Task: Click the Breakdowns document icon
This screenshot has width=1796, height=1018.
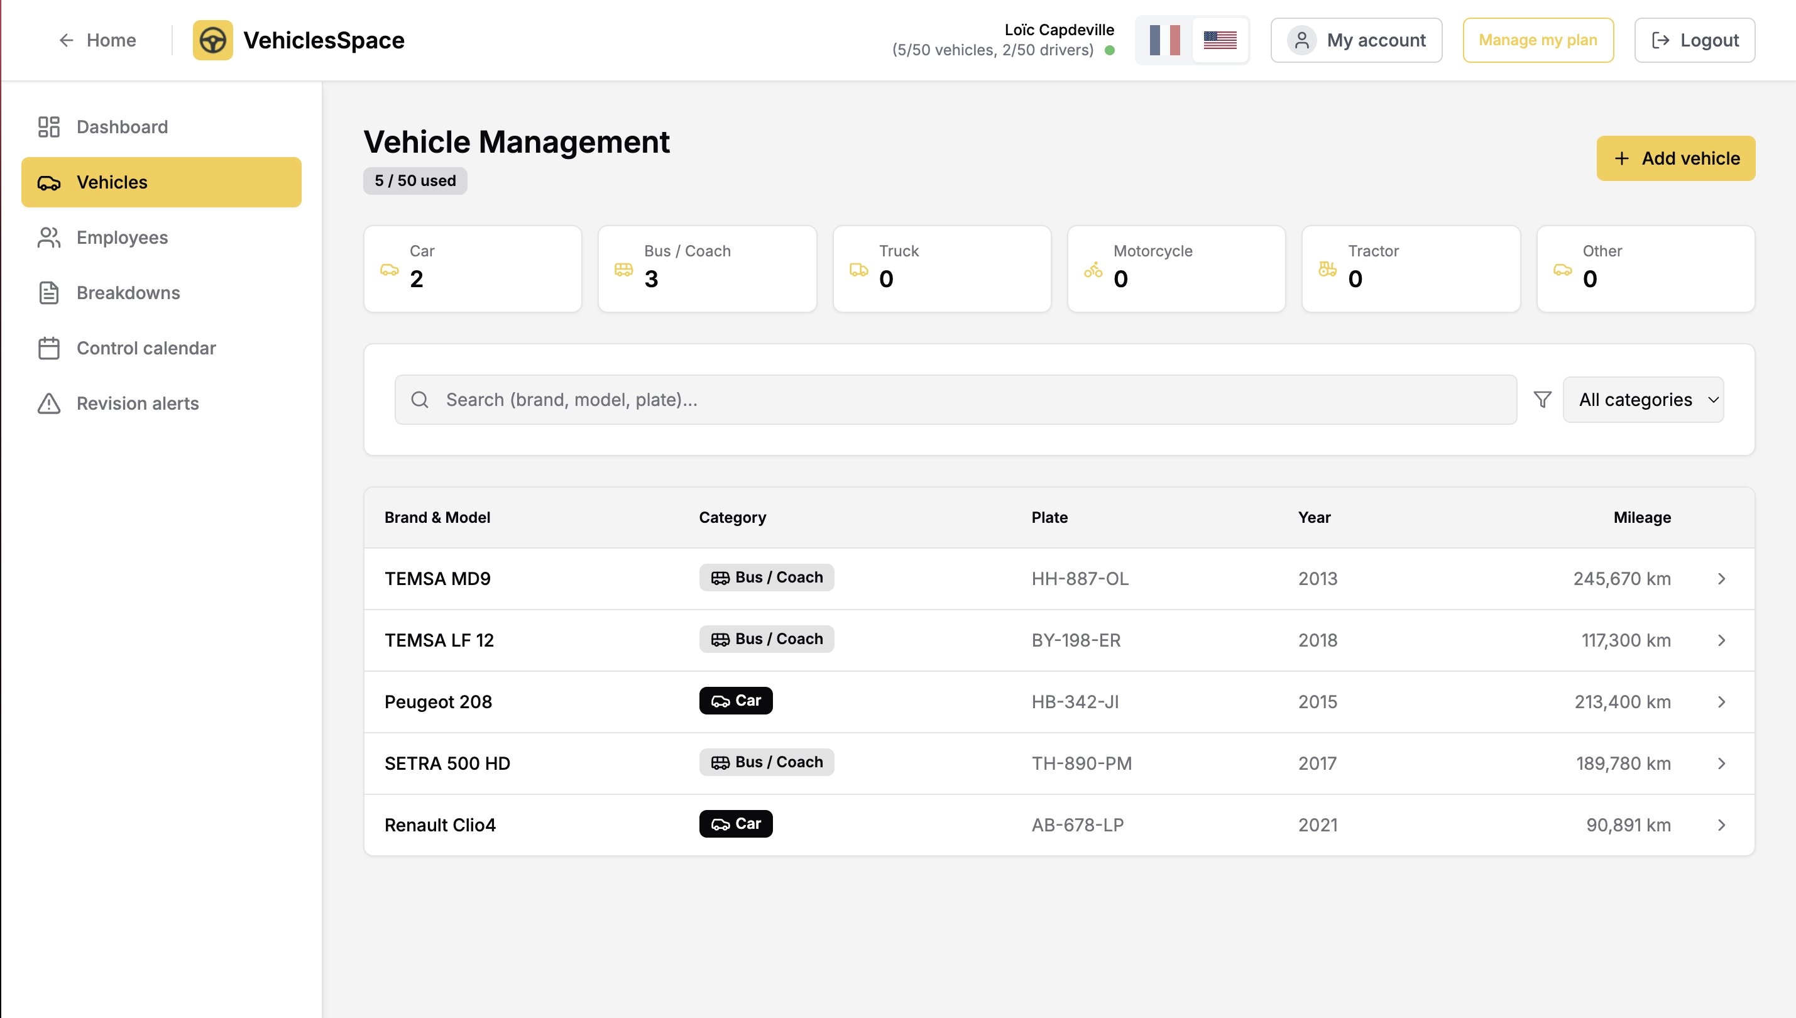Action: click(x=49, y=293)
